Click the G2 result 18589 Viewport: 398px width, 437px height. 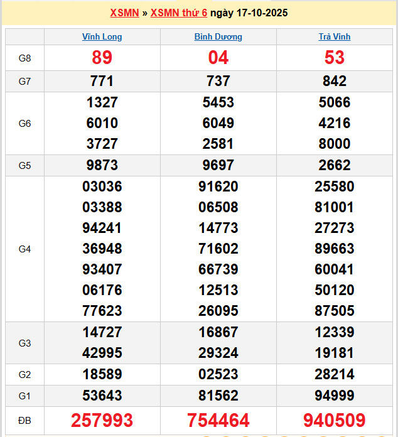pos(102,375)
